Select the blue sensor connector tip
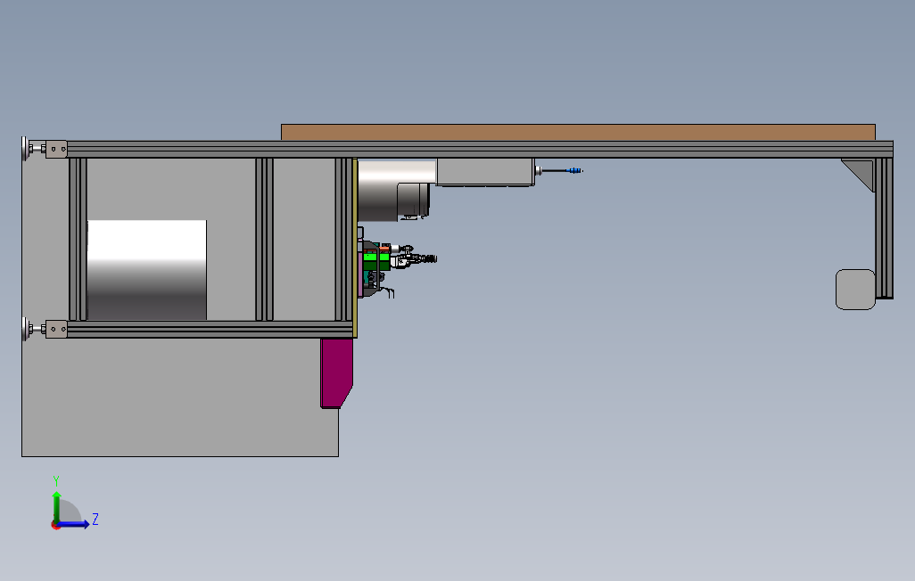The image size is (915, 581). [x=574, y=170]
